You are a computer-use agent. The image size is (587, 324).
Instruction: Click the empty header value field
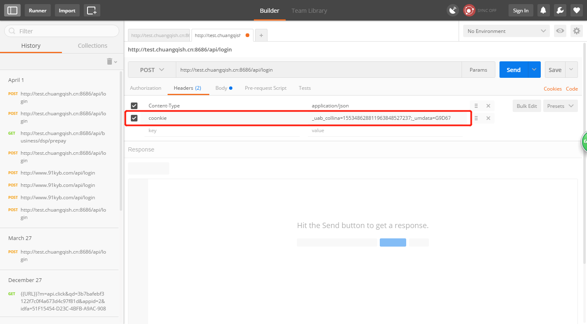[x=385, y=131]
